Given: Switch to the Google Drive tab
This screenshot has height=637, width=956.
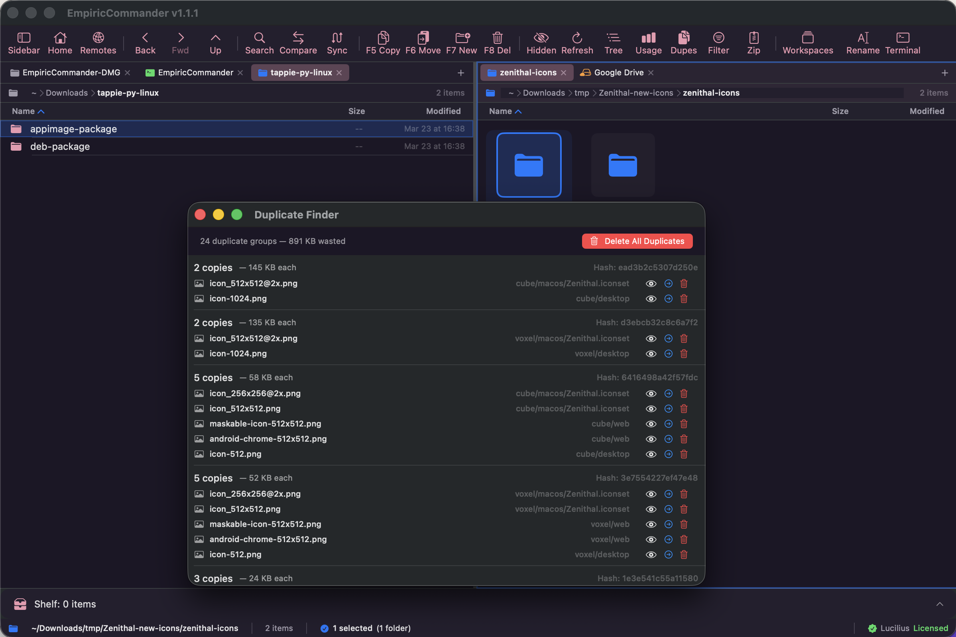Looking at the screenshot, I should [x=618, y=72].
